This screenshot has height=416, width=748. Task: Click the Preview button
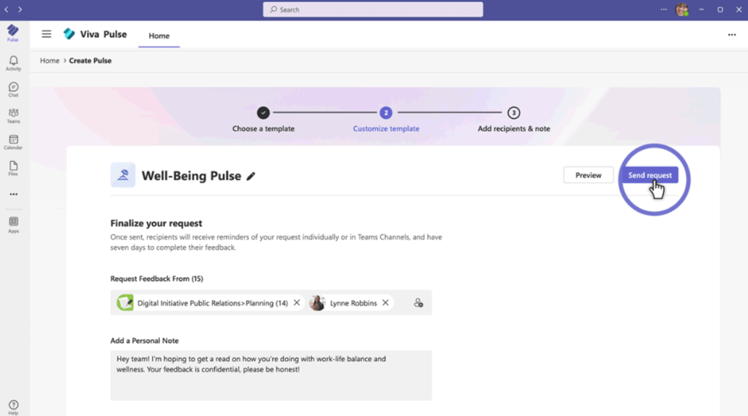(588, 175)
